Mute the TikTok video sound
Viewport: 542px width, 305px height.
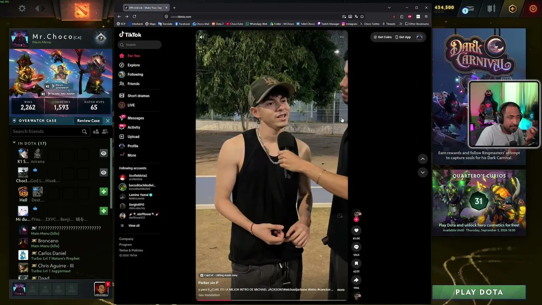(202, 37)
